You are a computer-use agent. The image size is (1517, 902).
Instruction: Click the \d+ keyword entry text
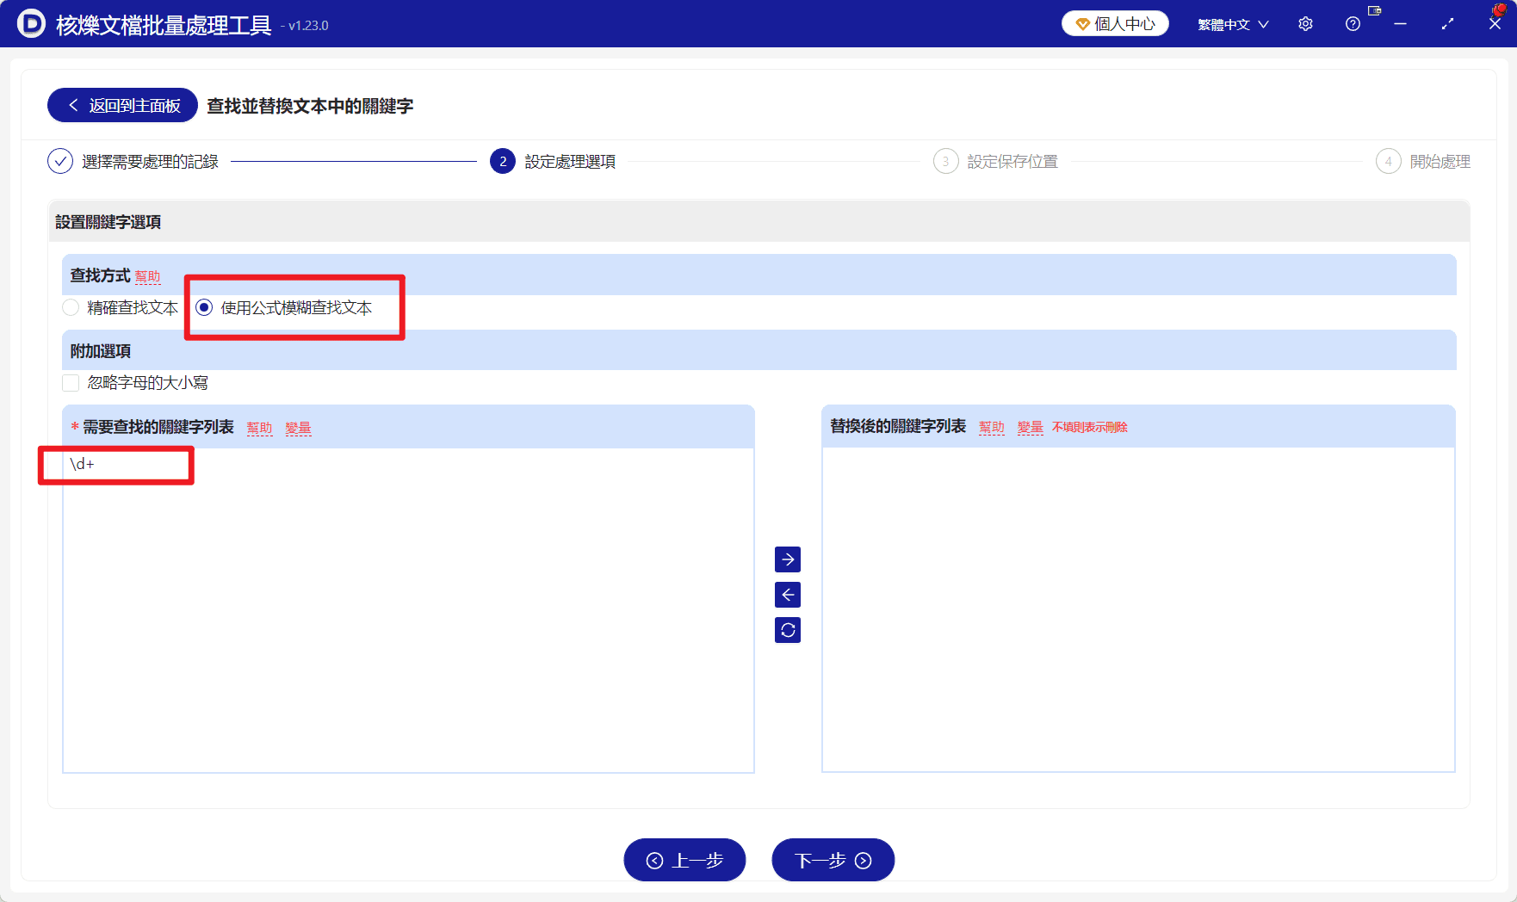point(83,464)
